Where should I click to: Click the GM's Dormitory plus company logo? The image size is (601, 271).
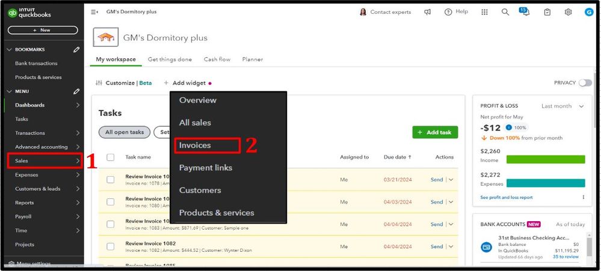coord(106,37)
